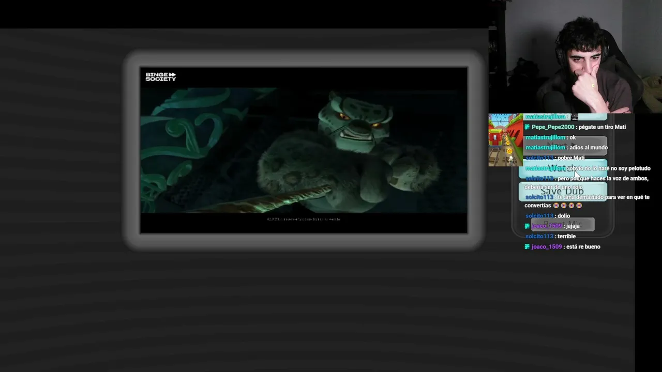Click the badge beside "está re bueno" message

(527, 246)
